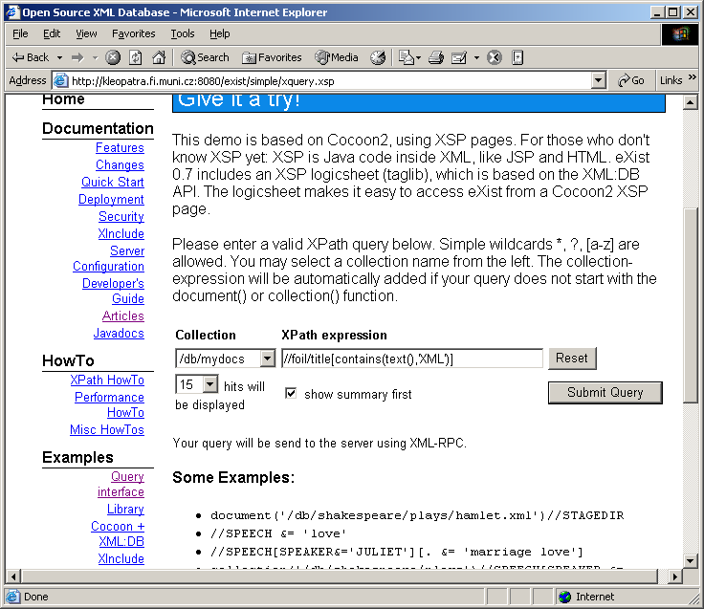The height and width of the screenshot is (609, 704).
Task: Click the vertical scrollbar down arrow
Action: (x=690, y=560)
